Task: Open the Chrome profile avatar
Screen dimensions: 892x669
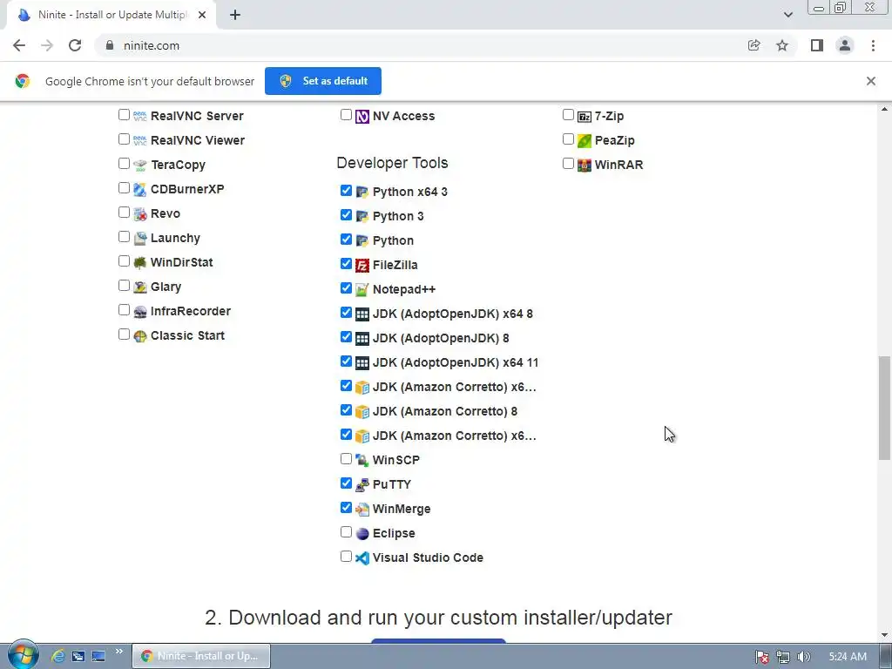Action: [x=845, y=45]
